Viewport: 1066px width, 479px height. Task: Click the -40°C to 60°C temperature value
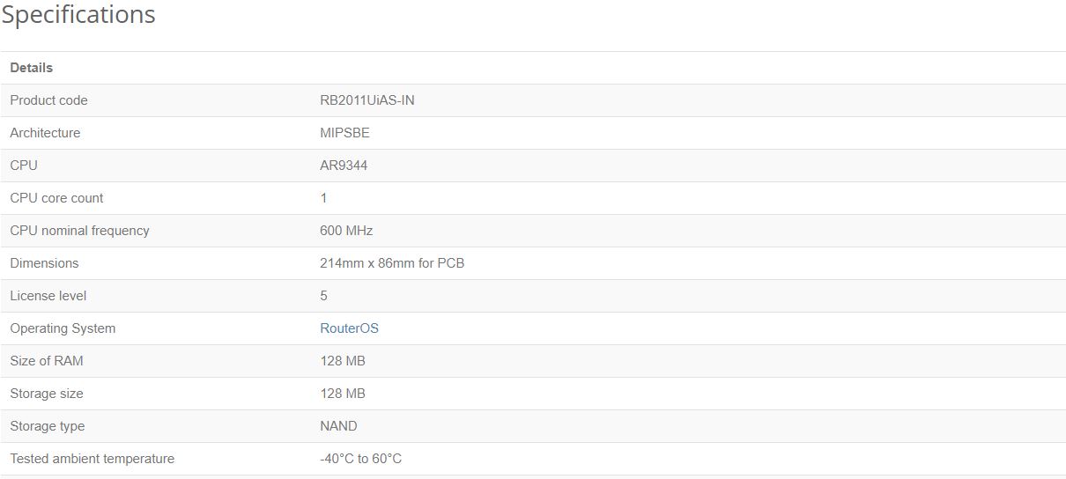tap(361, 459)
